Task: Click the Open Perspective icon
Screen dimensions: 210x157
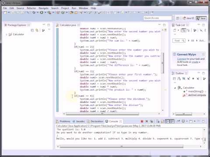Action: 178,18
